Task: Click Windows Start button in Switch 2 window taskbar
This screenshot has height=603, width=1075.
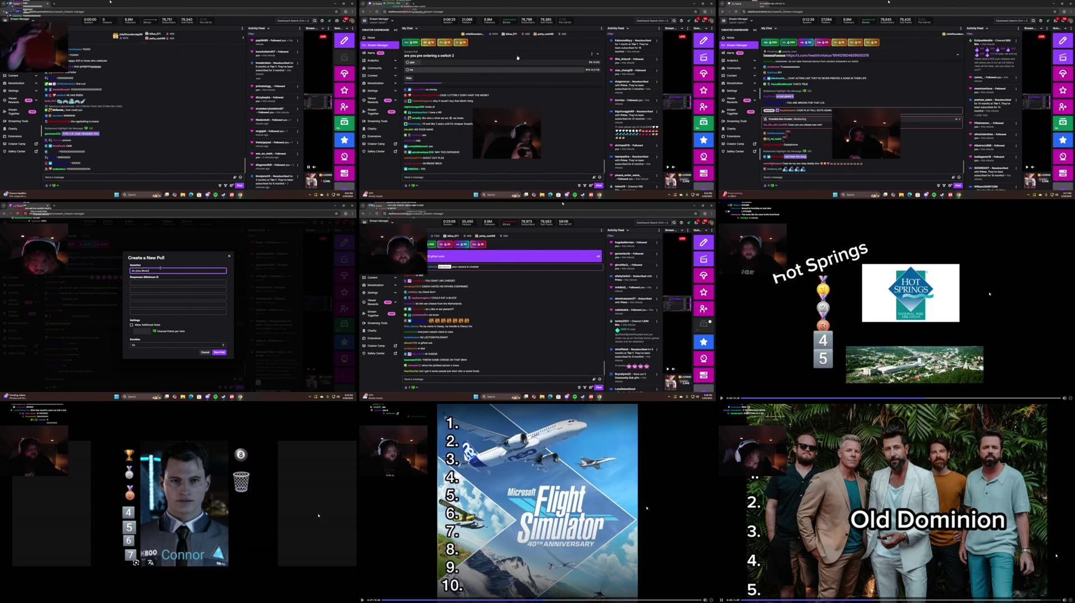Action: tap(476, 195)
